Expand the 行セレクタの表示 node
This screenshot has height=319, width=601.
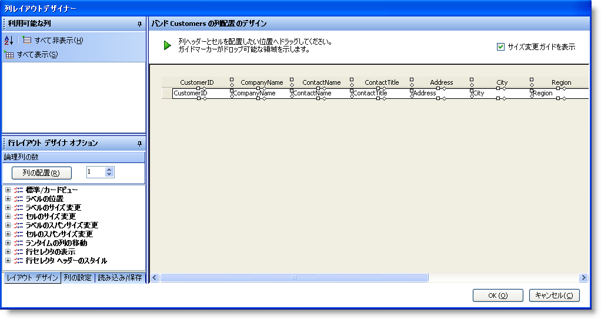coord(8,251)
